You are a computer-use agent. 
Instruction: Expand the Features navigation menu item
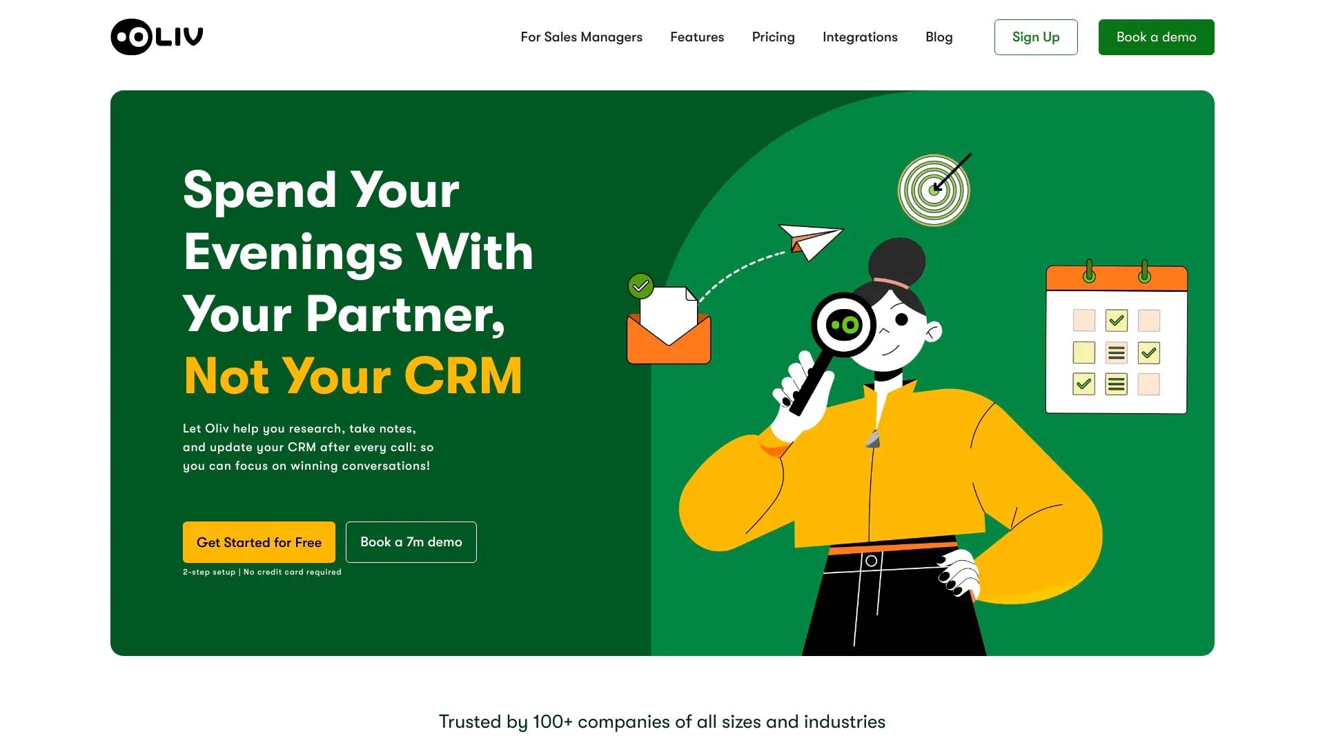pos(696,37)
